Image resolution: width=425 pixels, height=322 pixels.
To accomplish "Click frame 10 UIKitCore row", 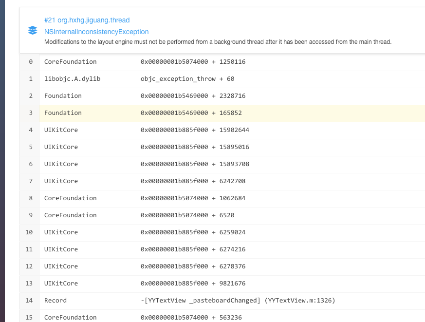I will [x=61, y=232].
